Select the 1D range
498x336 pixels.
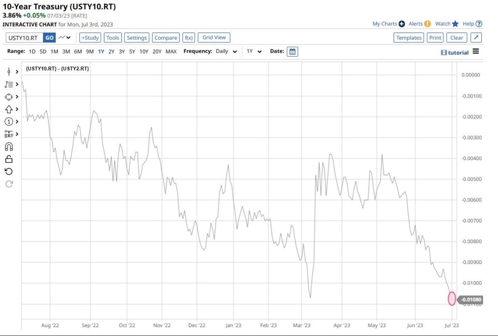(32, 51)
